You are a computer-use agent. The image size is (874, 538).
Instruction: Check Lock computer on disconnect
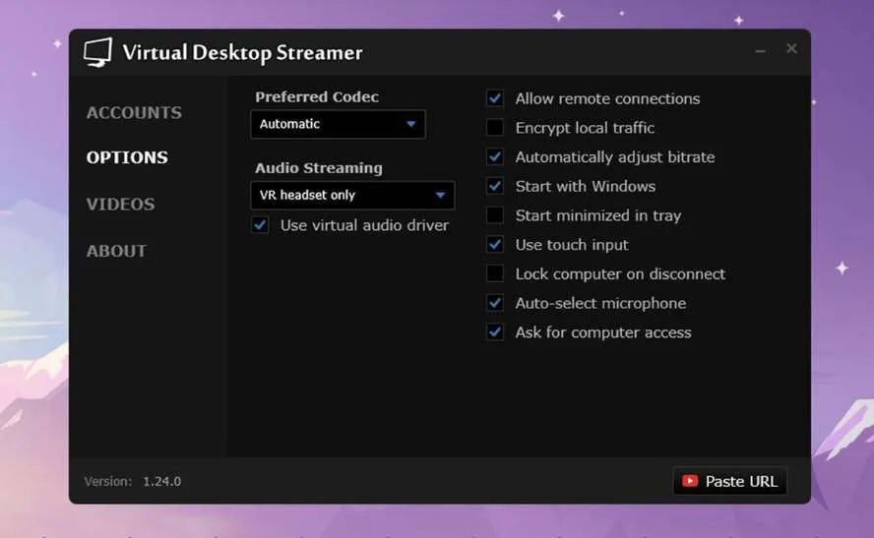click(495, 273)
